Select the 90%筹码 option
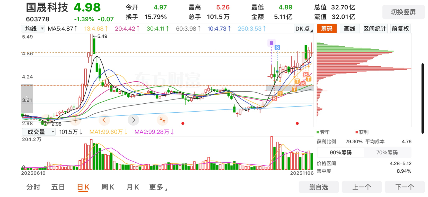Image resolution: width=428 pixels, height=197 pixels. coord(340,153)
